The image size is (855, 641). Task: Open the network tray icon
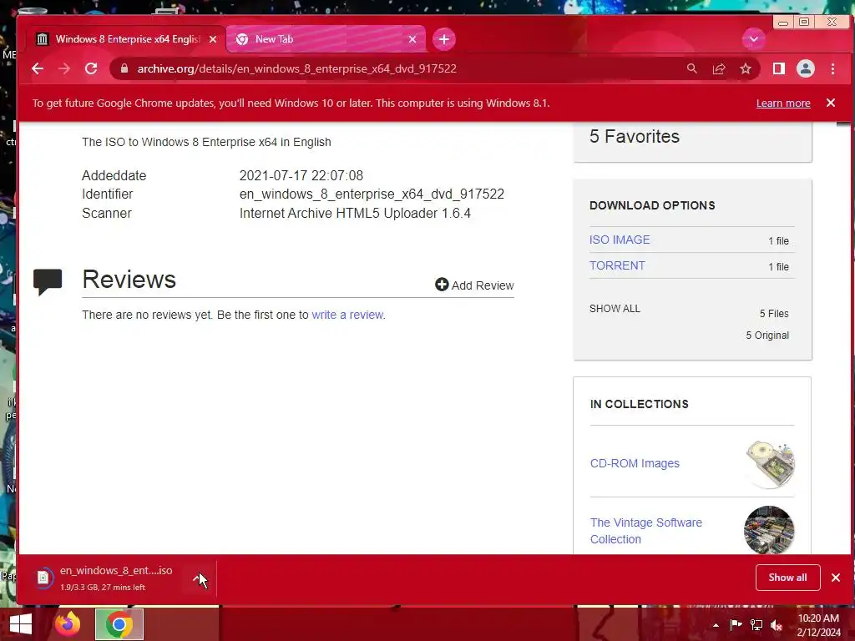pyautogui.click(x=756, y=625)
